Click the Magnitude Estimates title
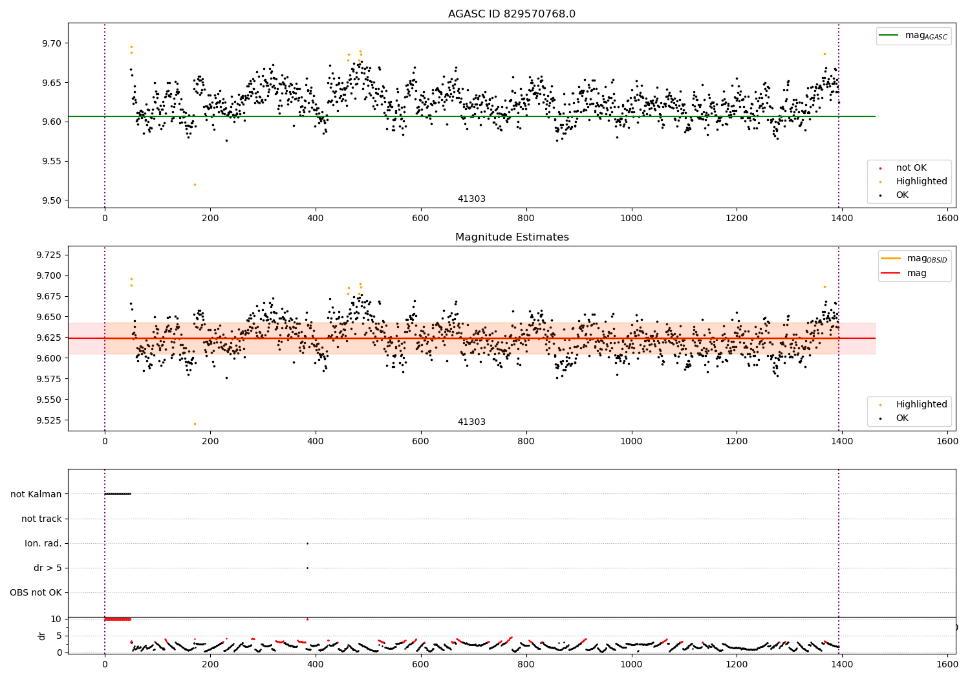The image size is (970, 679). (x=512, y=237)
